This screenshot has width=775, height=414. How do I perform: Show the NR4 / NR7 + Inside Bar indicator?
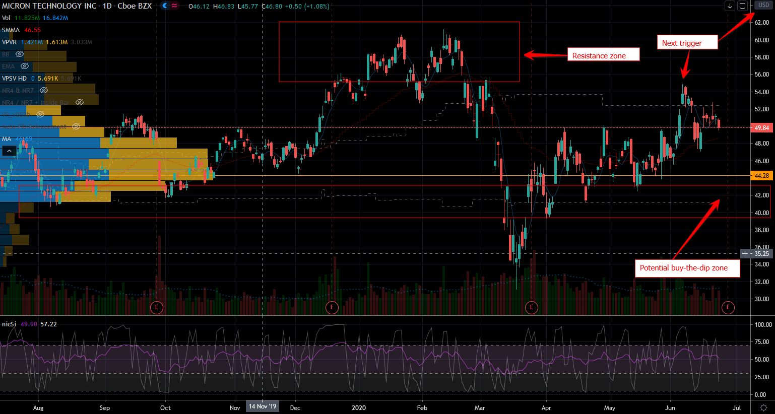[80, 102]
